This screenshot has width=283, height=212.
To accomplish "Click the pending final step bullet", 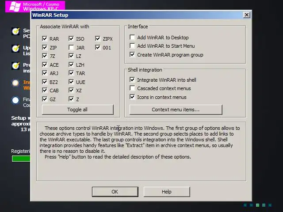I will tap(15, 100).
